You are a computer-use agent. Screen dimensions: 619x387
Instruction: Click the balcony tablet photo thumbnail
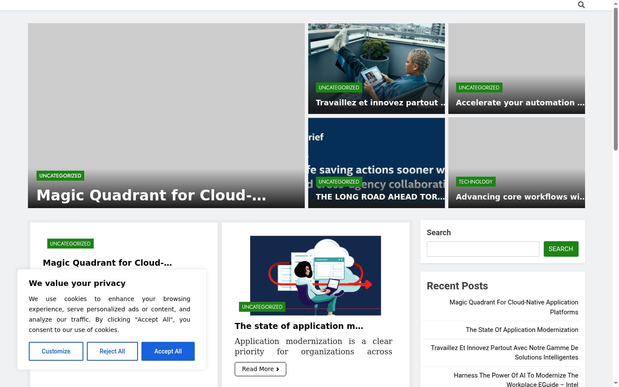pos(377,69)
